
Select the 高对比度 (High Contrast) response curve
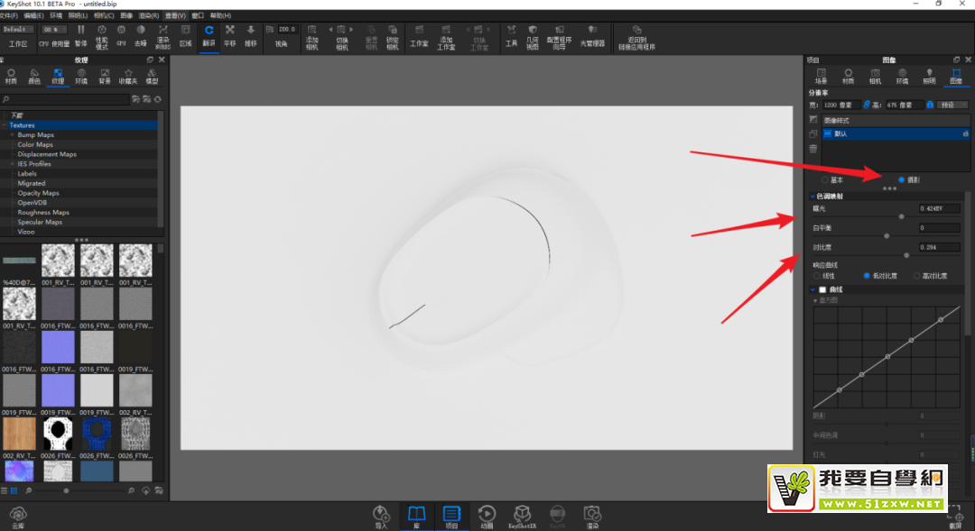(916, 276)
